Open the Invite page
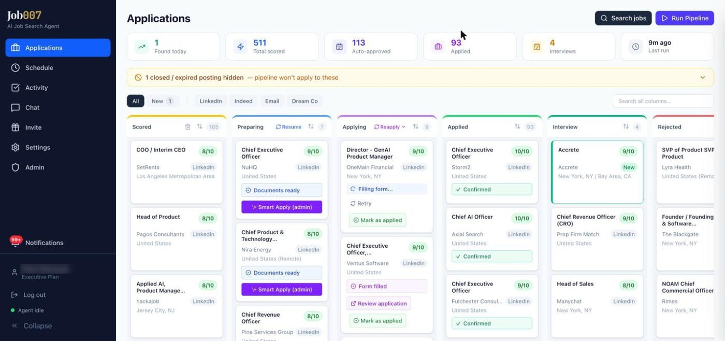The height and width of the screenshot is (341, 725). (x=58, y=127)
